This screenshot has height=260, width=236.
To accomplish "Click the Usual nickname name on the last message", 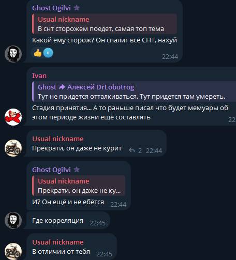I will coord(58,242).
